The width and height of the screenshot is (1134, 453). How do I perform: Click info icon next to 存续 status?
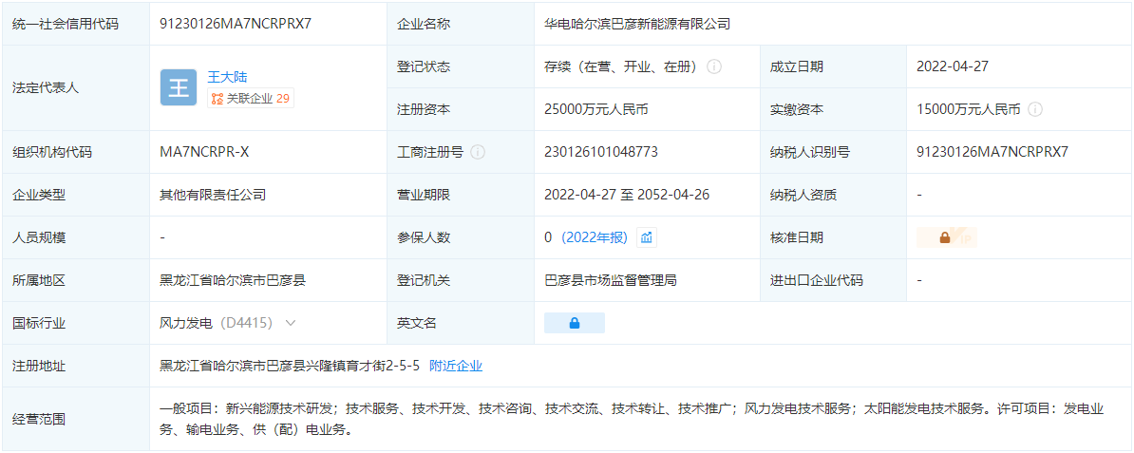(x=714, y=66)
